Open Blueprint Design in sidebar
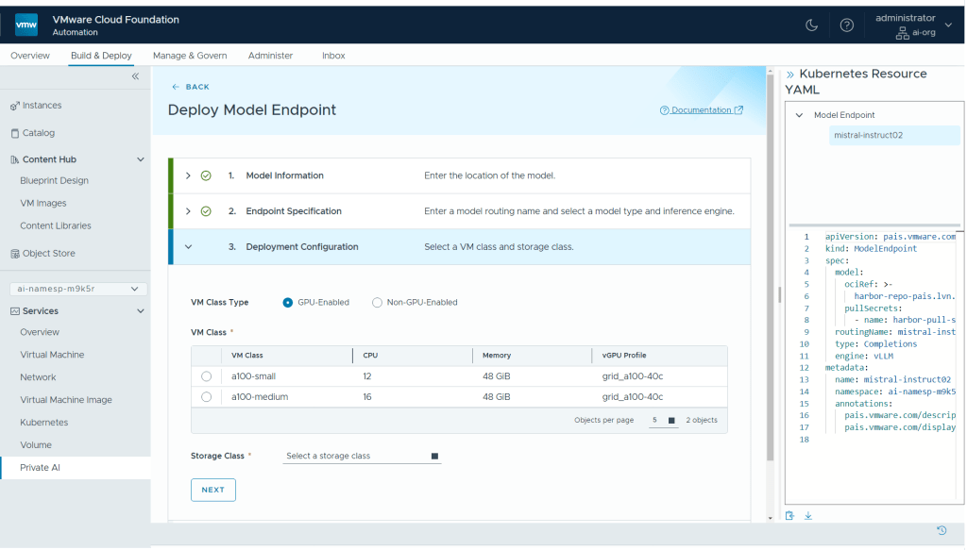This screenshot has width=967, height=550. [x=54, y=181]
